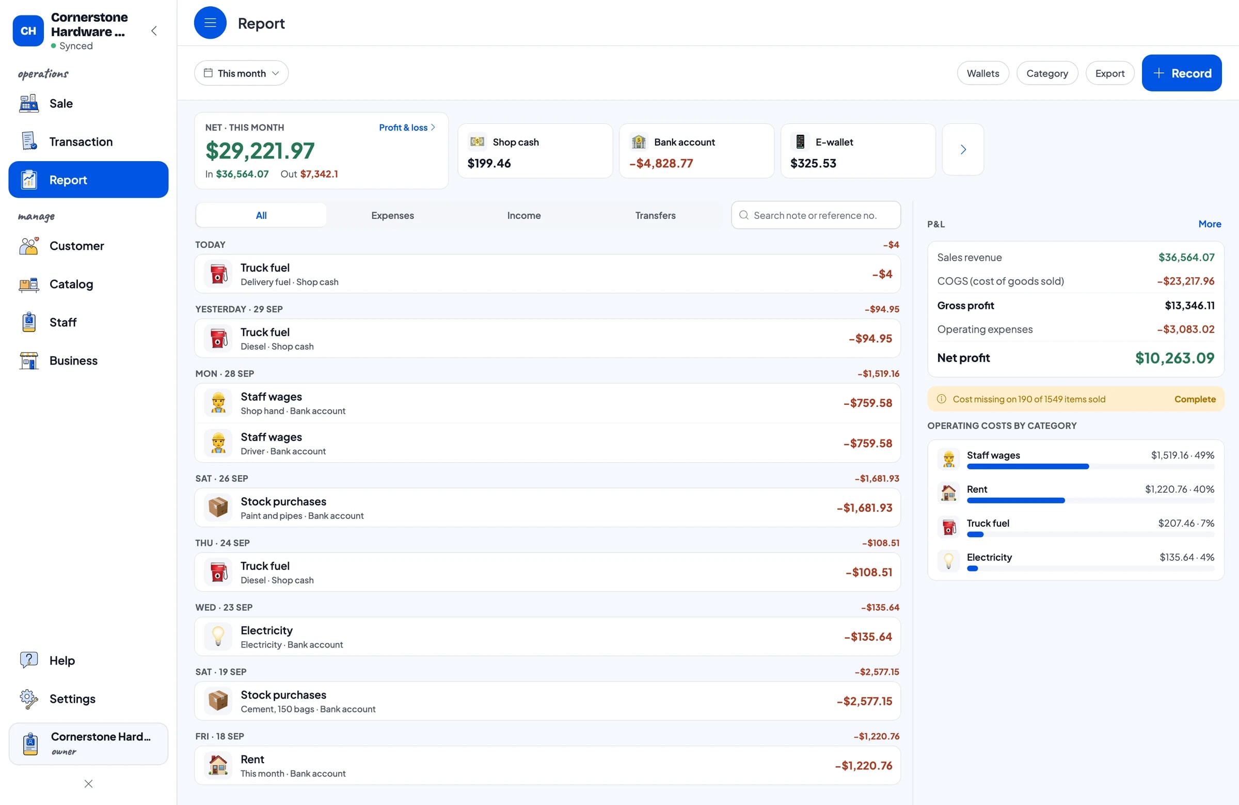This screenshot has height=805, width=1239.
Task: Open the Customer page
Action: coord(88,246)
